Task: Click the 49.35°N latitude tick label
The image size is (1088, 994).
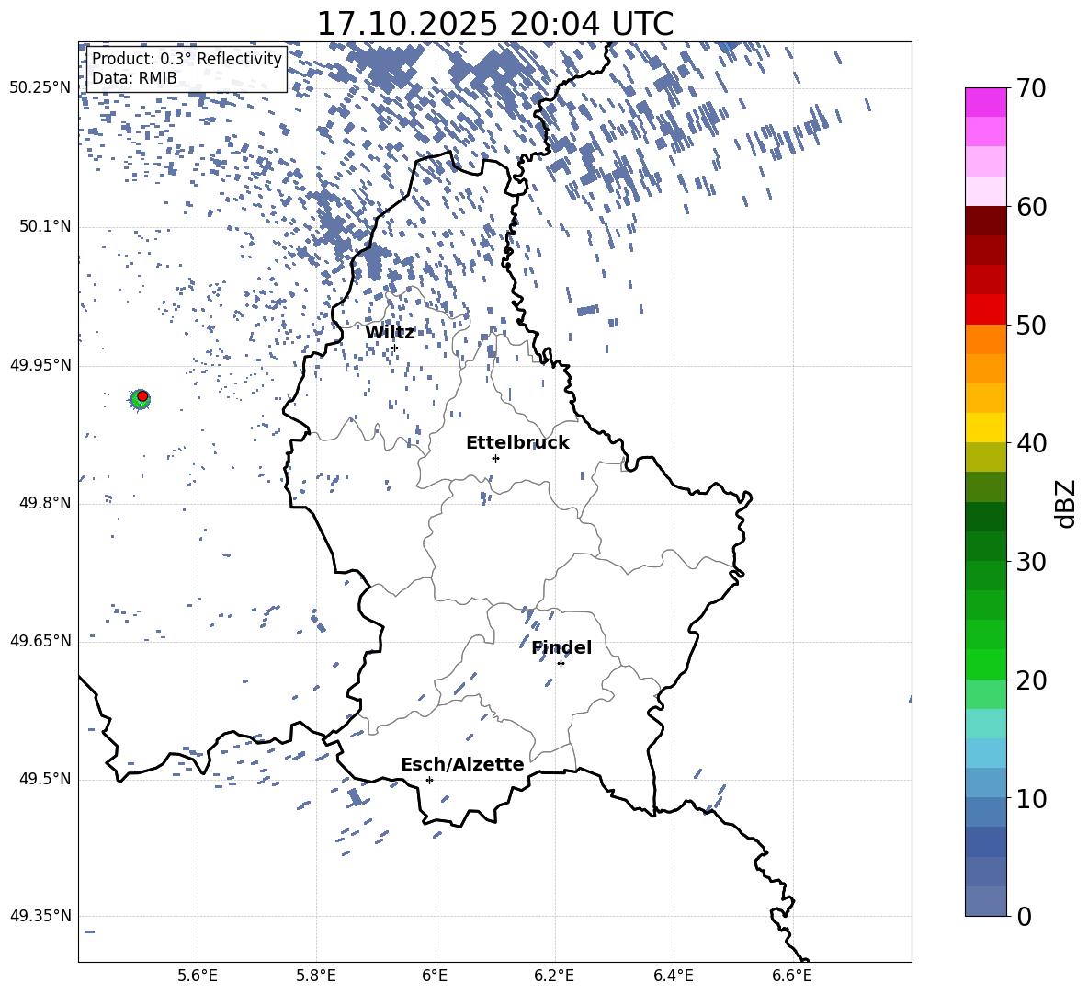Action: click(40, 916)
